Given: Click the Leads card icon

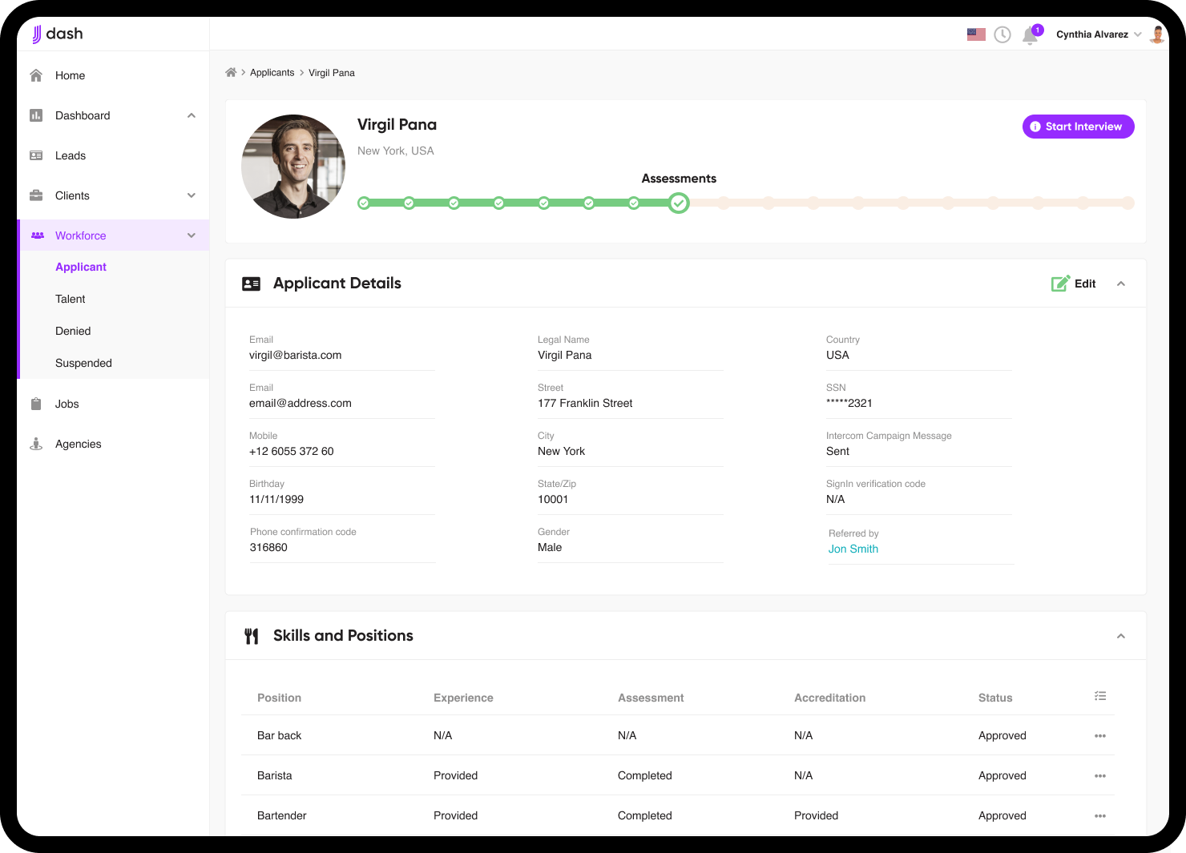Looking at the screenshot, I should (x=36, y=155).
